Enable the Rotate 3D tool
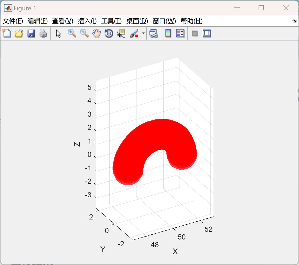299x265 pixels. 109,33
